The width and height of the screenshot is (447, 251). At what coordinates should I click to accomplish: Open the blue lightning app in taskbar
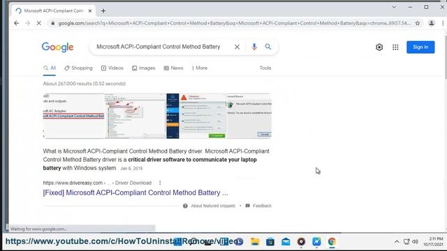click(316, 242)
